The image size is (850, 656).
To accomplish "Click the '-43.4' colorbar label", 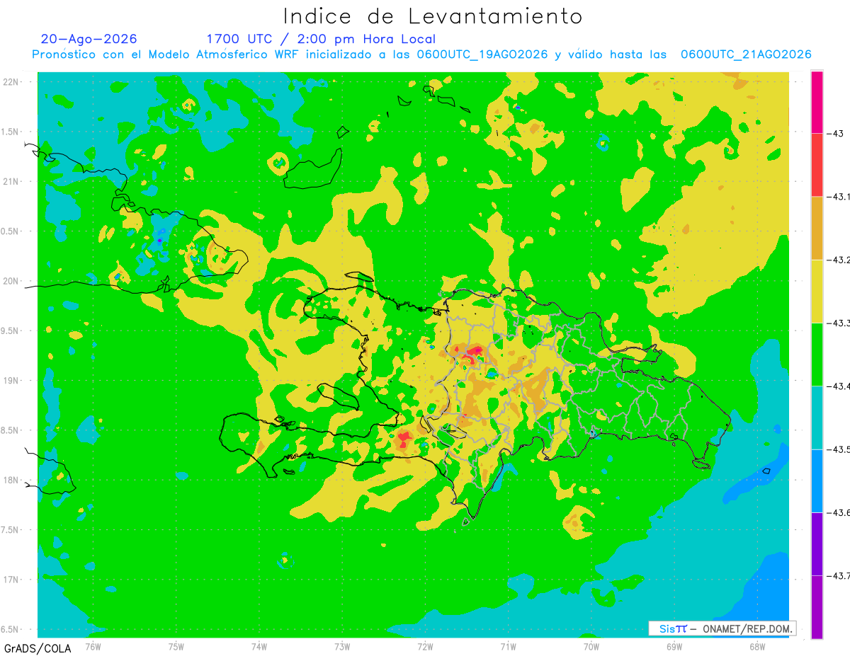I will (839, 386).
